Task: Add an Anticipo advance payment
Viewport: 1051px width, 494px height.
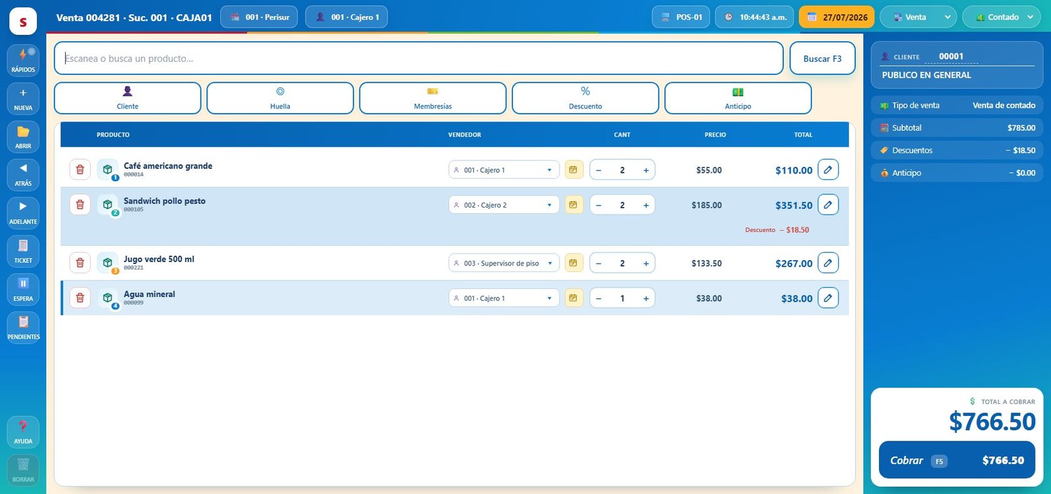Action: pyautogui.click(x=738, y=98)
